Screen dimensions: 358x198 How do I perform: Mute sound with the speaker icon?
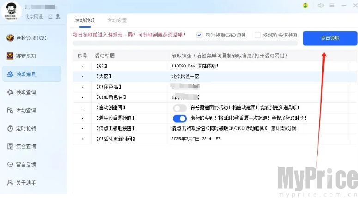(x=321, y=5)
